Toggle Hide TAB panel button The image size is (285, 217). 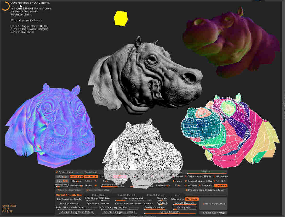(x=62, y=181)
